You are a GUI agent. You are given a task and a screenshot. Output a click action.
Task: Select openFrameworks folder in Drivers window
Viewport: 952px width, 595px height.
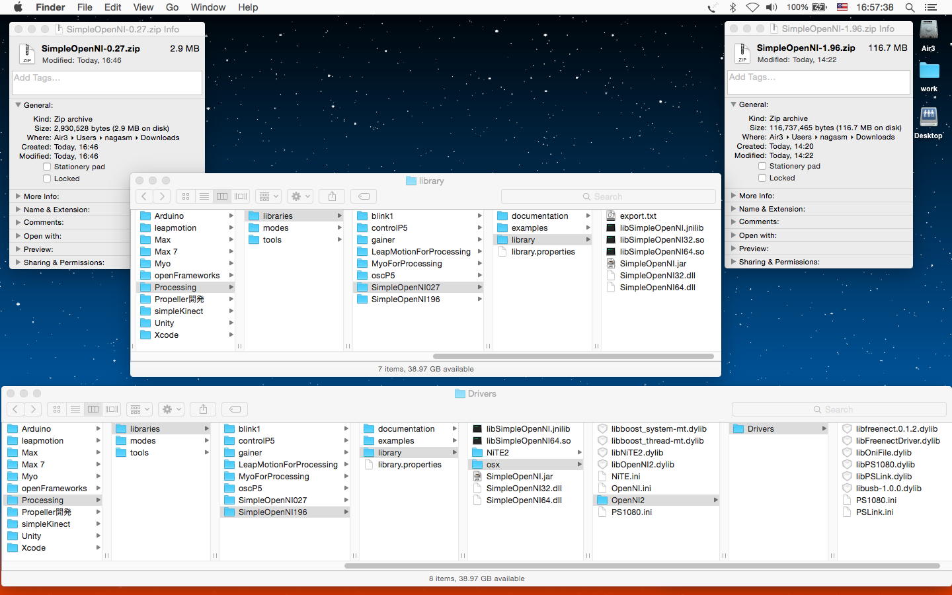tap(53, 489)
